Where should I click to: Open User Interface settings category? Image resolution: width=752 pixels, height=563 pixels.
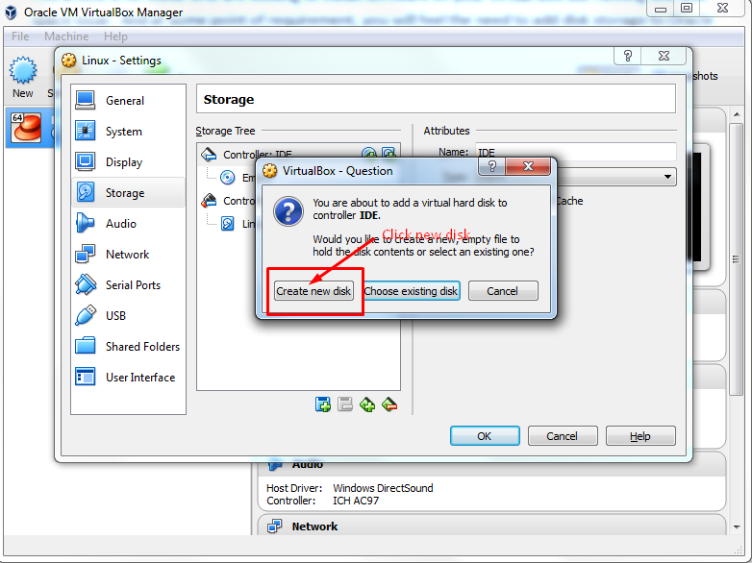[128, 377]
